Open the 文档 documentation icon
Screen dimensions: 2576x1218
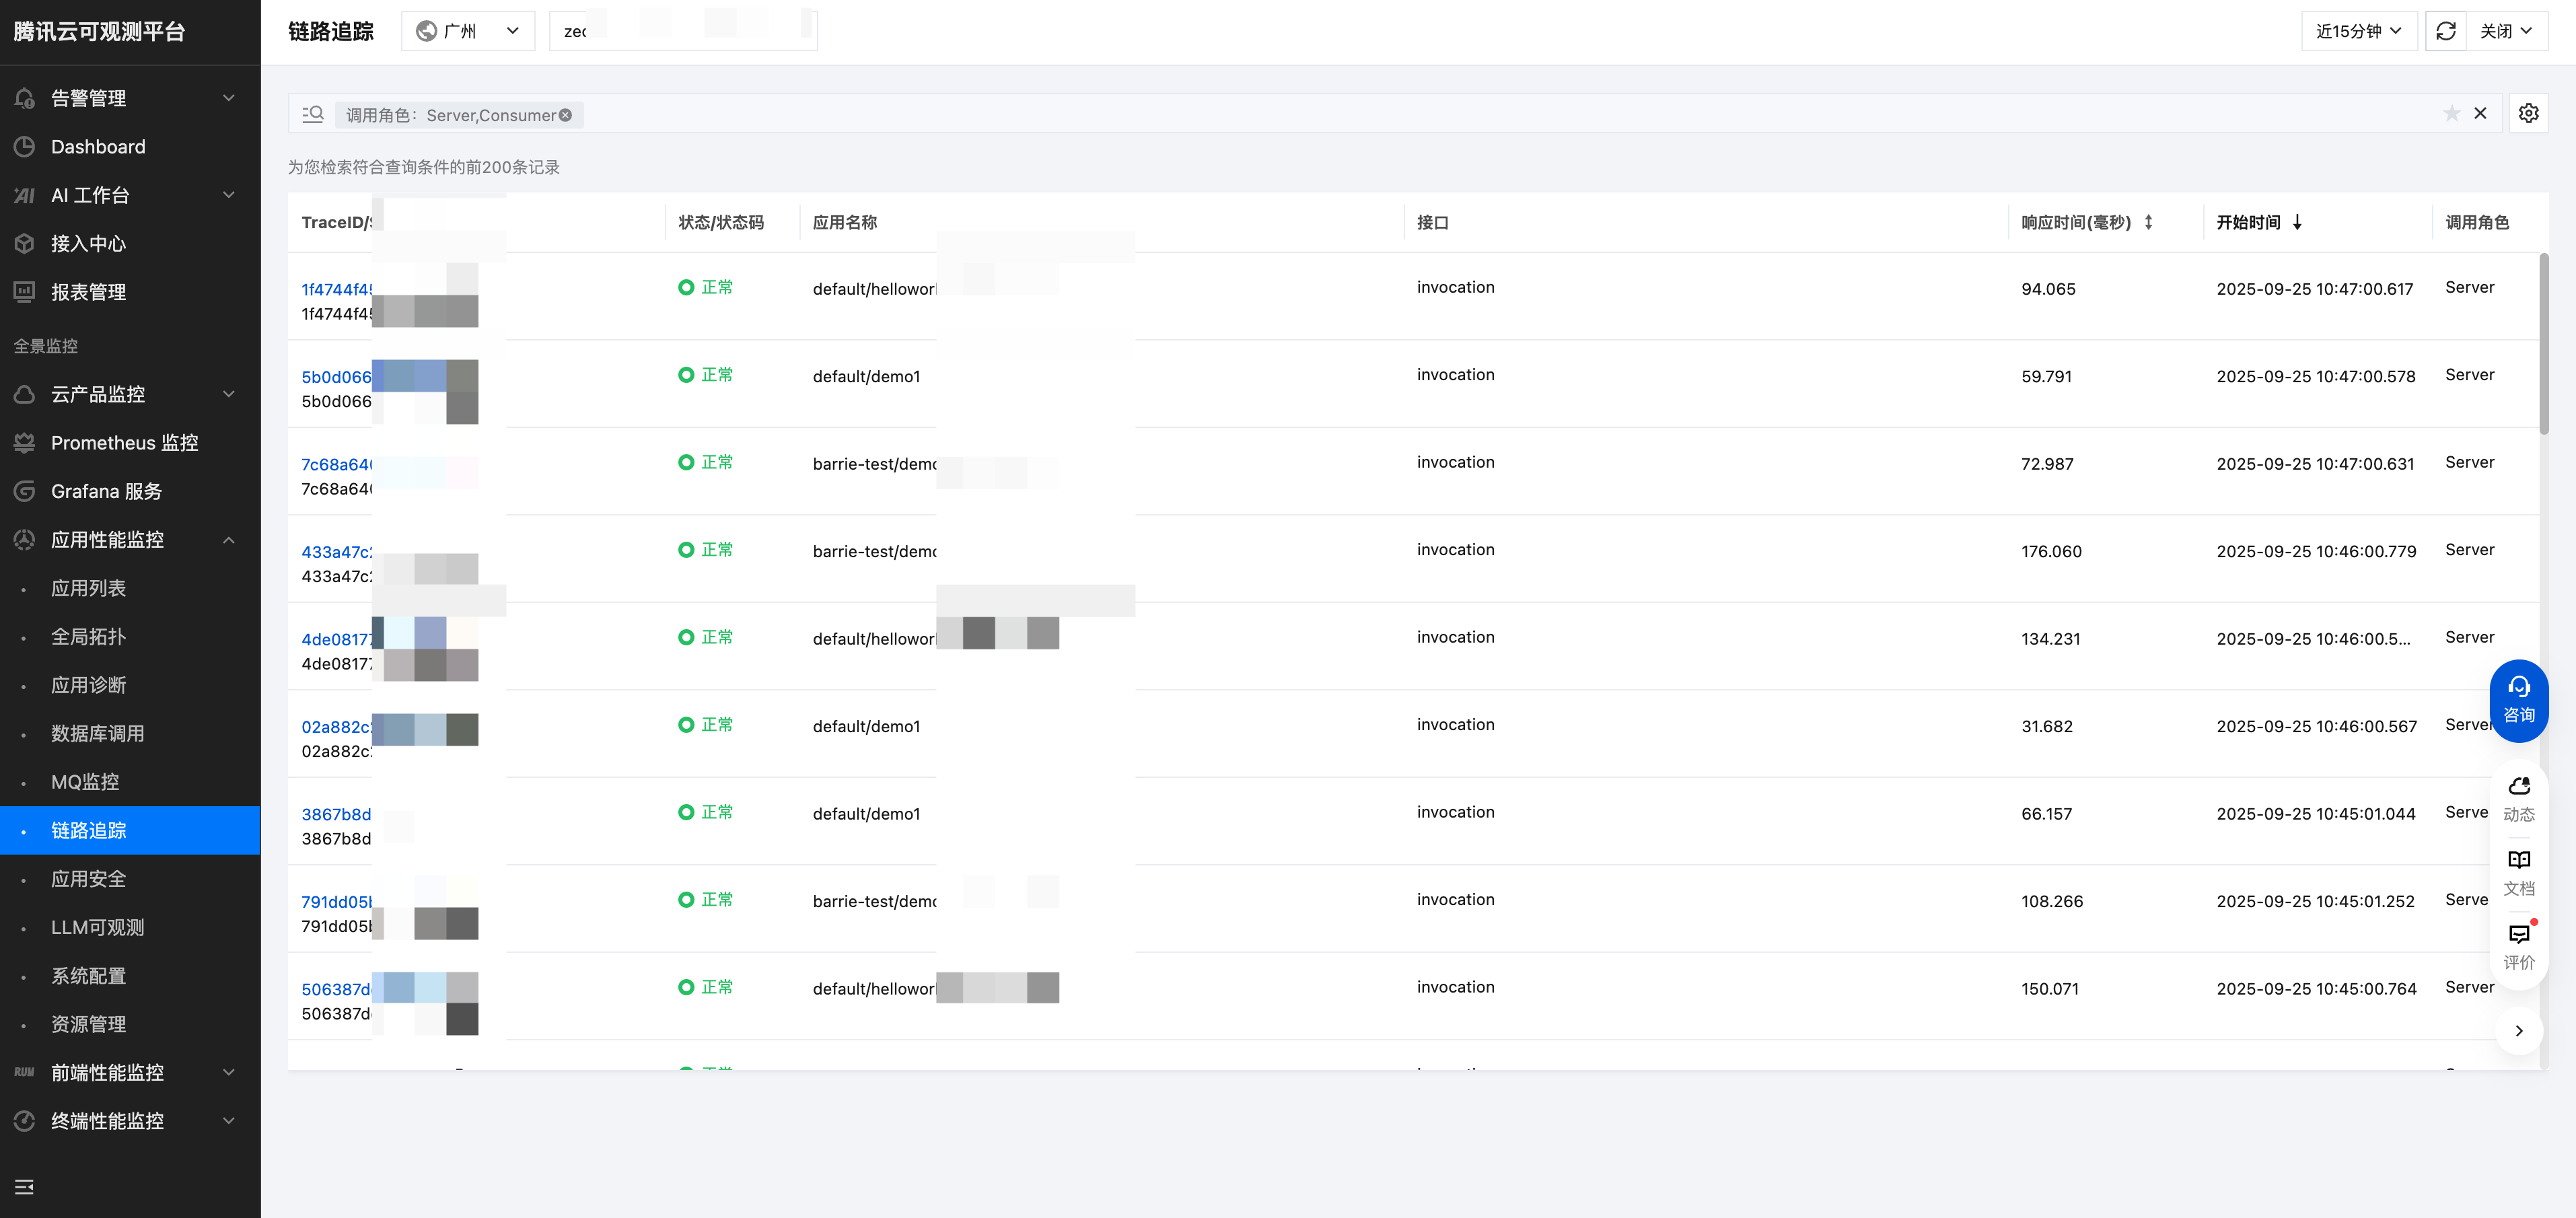2518,872
